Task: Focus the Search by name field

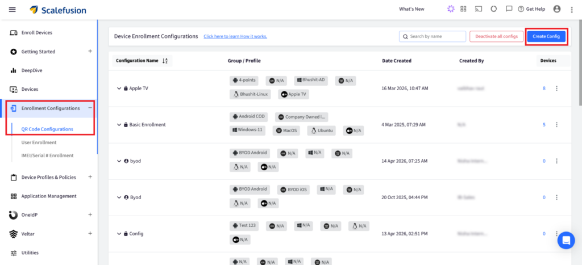Action: click(433, 36)
